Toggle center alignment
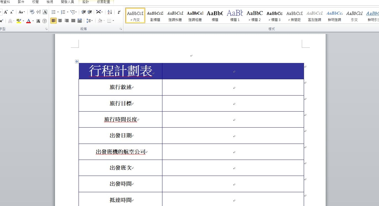The image size is (379, 206). coord(60,21)
